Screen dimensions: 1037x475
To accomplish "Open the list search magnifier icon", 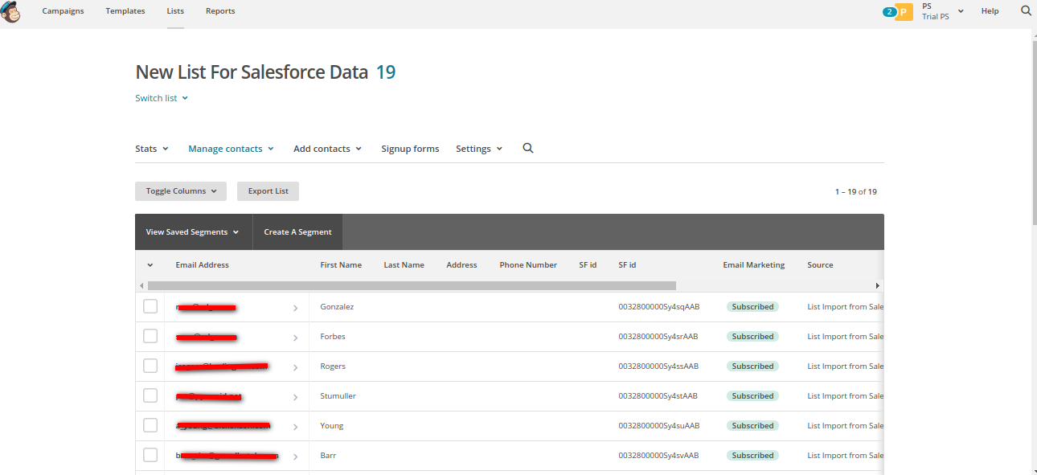I will tap(528, 149).
